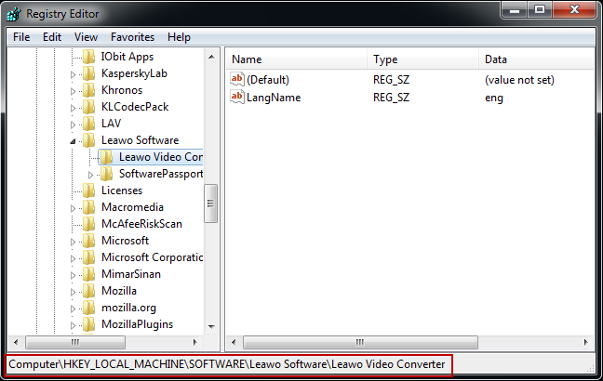The image size is (603, 381).
Task: Expand the SoftwarePassport key
Action: [90, 175]
